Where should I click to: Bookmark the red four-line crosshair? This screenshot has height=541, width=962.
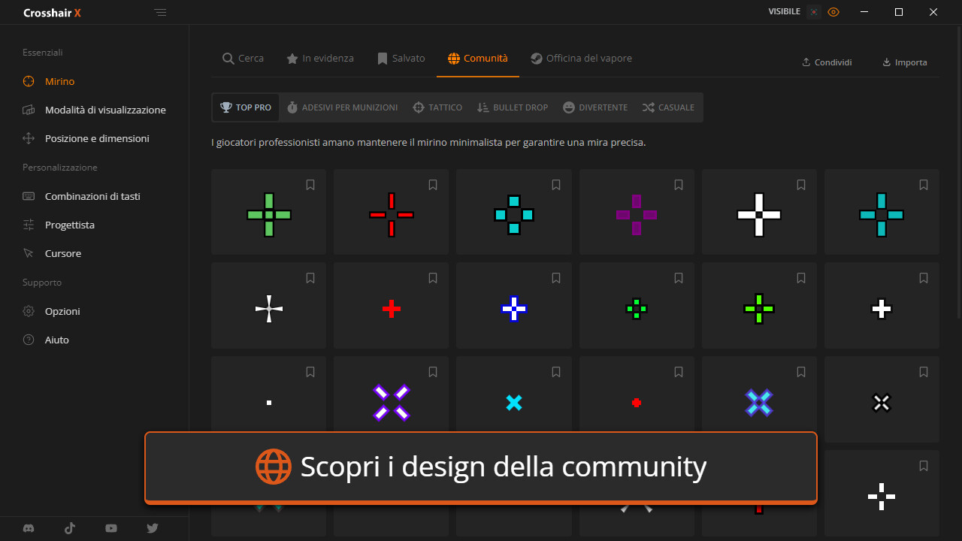(433, 185)
